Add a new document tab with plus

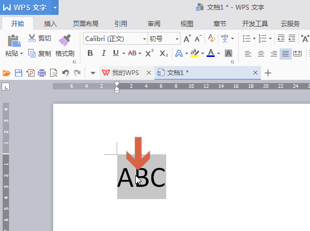268,73
